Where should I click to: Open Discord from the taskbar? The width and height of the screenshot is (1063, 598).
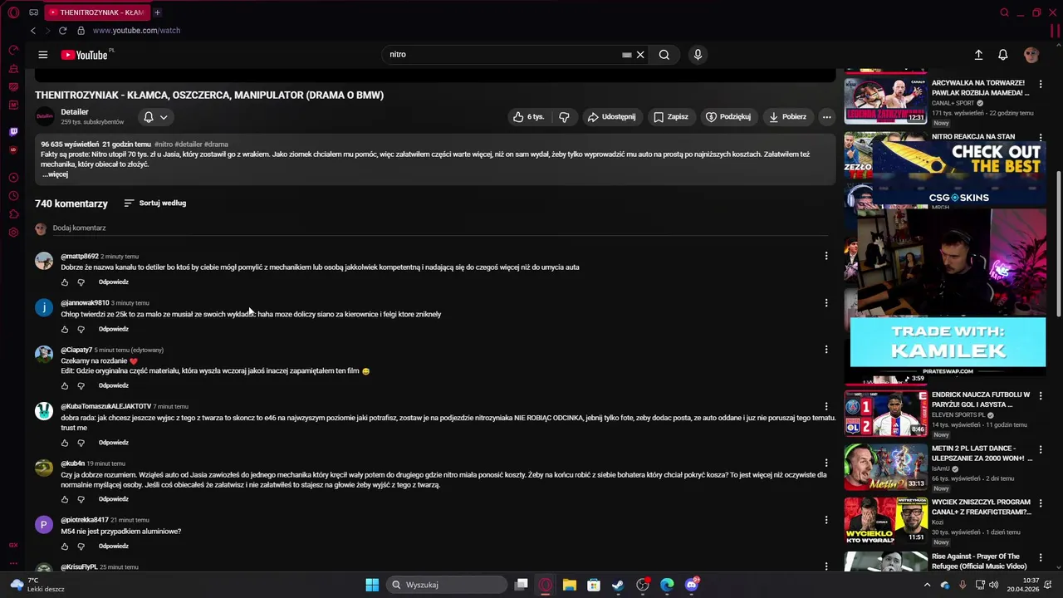coord(692,585)
